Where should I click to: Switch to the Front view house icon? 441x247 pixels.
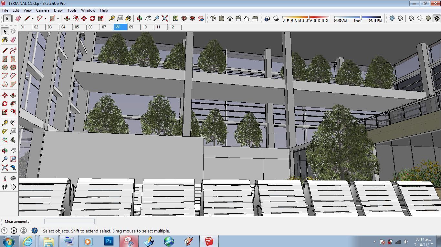(x=230, y=18)
